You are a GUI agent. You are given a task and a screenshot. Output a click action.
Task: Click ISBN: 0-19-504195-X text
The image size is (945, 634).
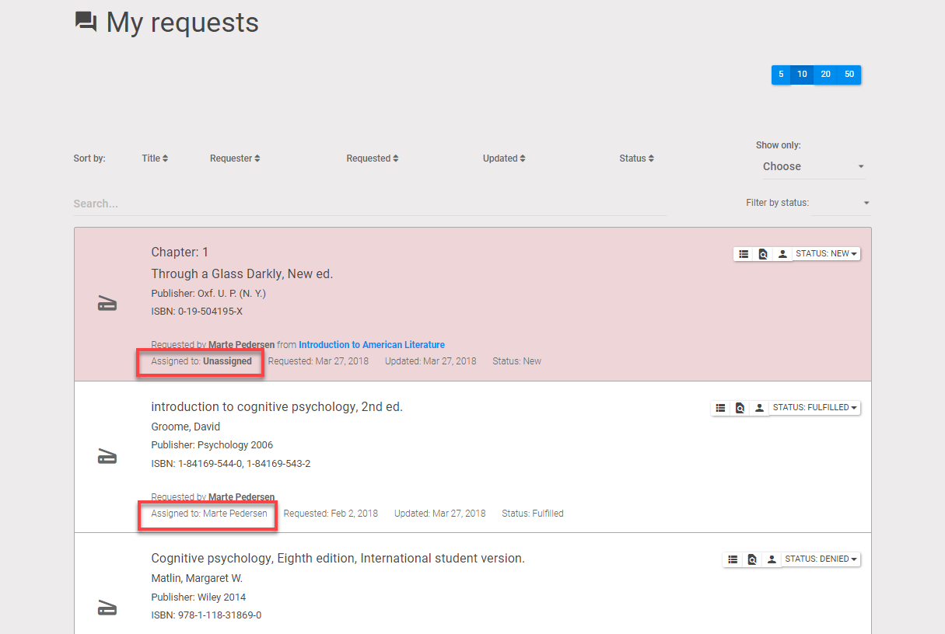point(197,312)
